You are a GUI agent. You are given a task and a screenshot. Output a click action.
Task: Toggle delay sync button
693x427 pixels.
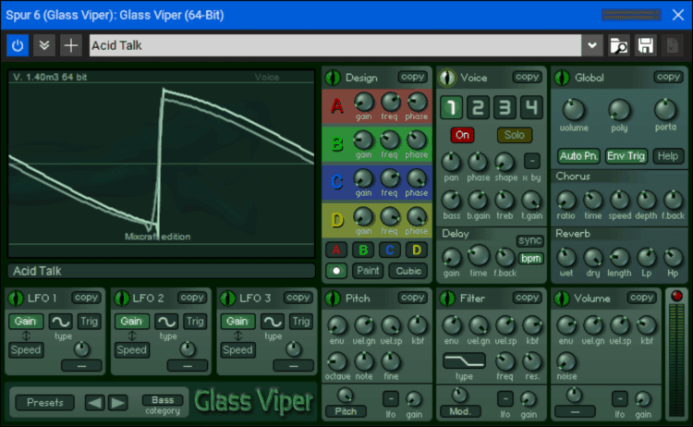point(530,240)
